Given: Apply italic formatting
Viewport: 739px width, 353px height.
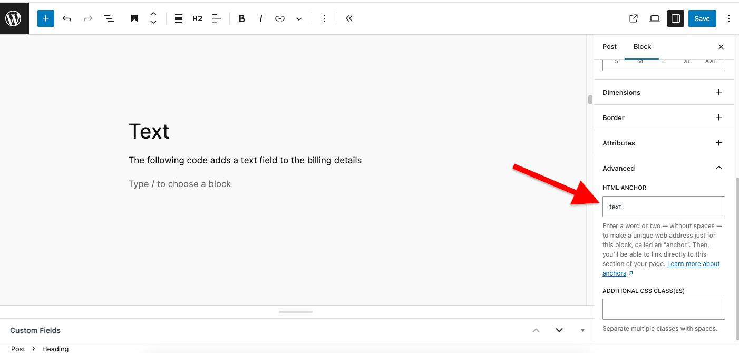Looking at the screenshot, I should coord(261,18).
